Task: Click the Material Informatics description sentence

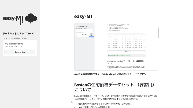Action: coord(110,74)
